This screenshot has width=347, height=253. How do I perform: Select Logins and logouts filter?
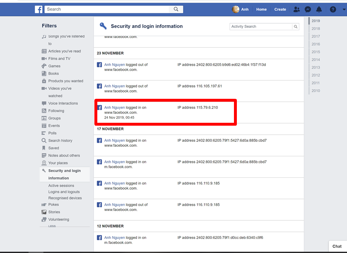pyautogui.click(x=64, y=192)
